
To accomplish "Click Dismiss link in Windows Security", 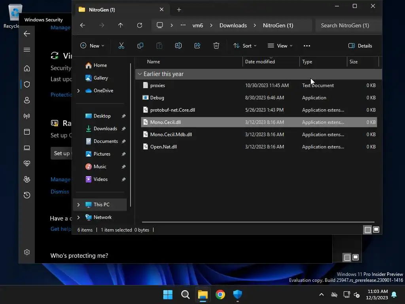I will [x=60, y=192].
